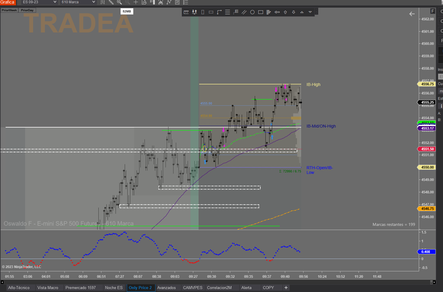This screenshot has width=443, height=292.
Task: Select the rectangle drawing tool
Action: pos(261,12)
